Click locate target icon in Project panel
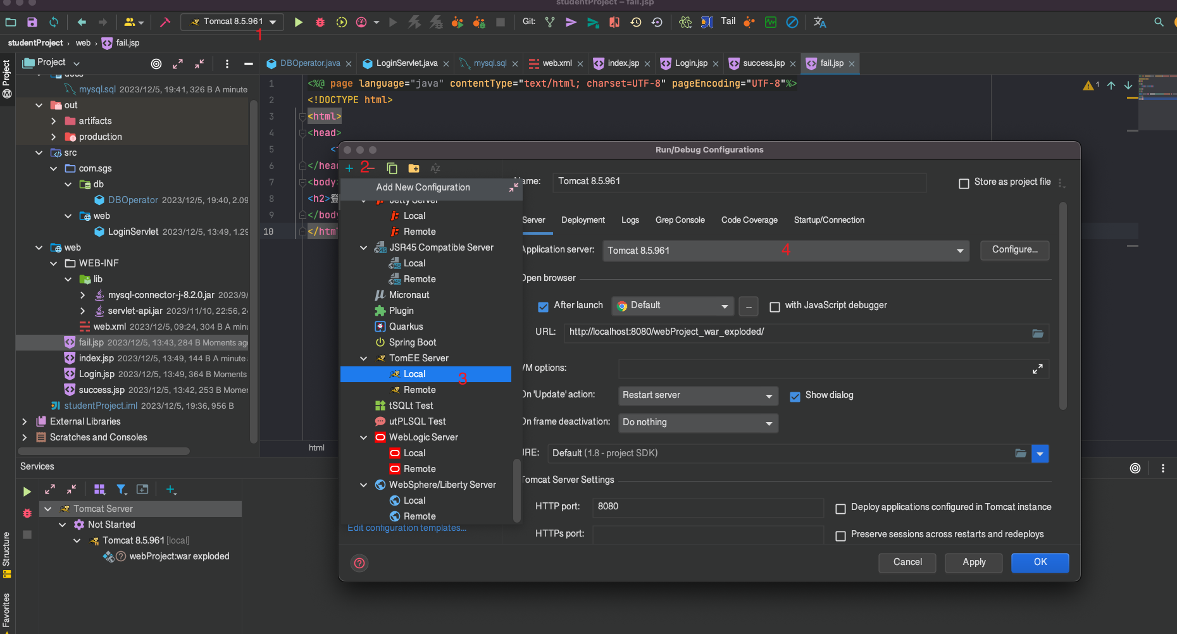The image size is (1177, 634). point(156,63)
